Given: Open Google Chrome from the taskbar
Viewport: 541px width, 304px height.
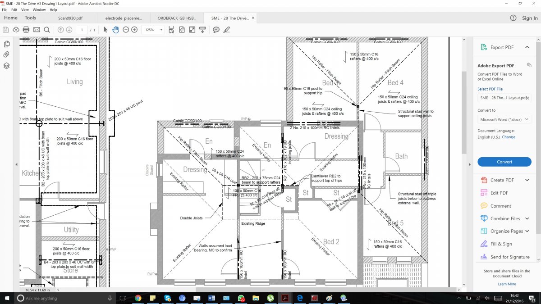Looking at the screenshot, I should [138, 298].
